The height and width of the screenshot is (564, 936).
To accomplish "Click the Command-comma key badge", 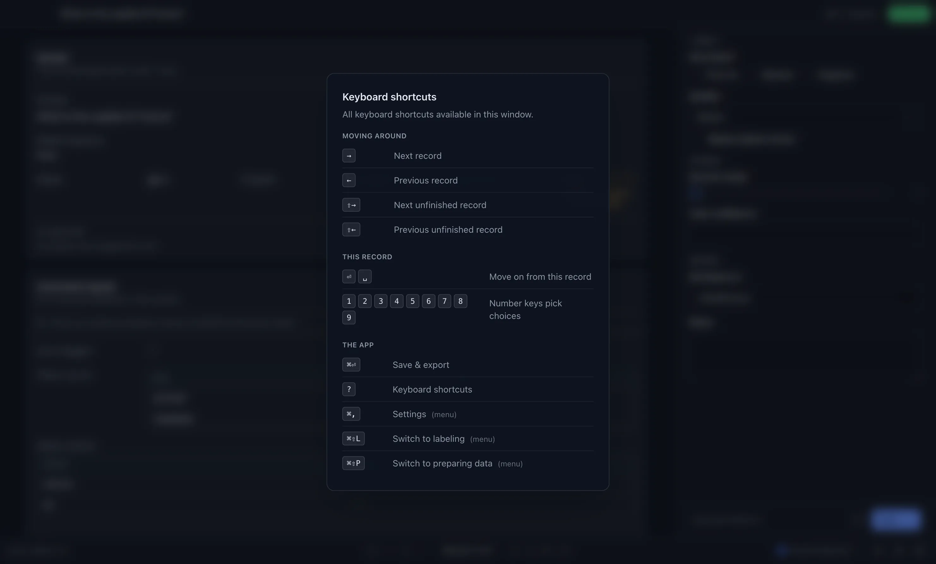I will [351, 414].
